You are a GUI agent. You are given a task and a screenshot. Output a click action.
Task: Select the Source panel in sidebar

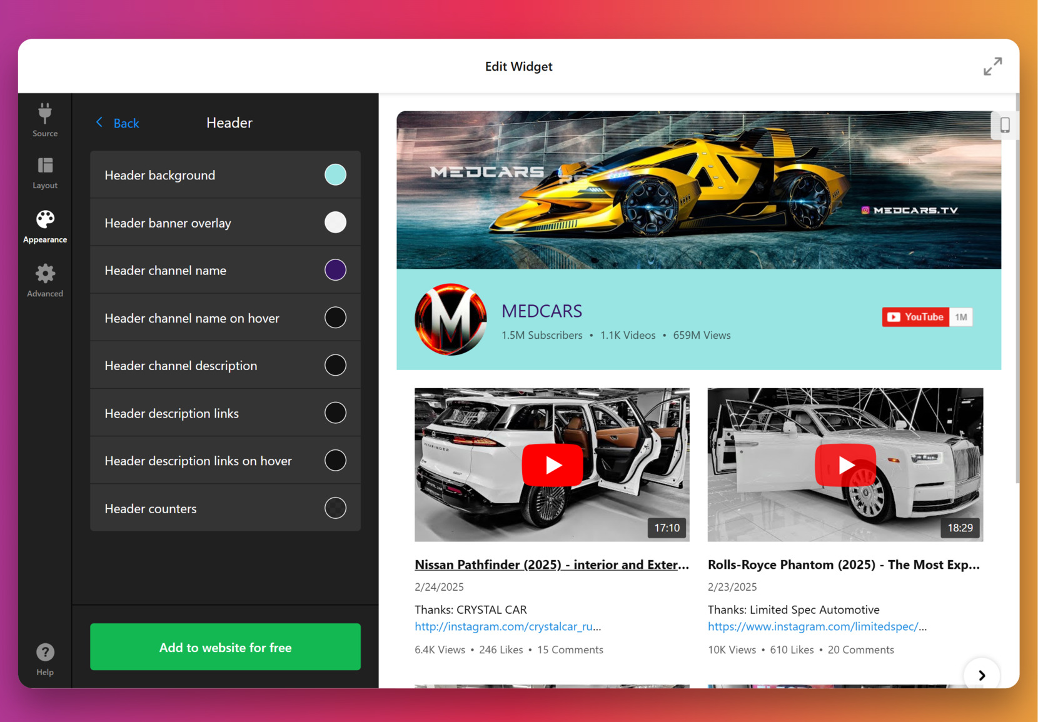pos(44,120)
